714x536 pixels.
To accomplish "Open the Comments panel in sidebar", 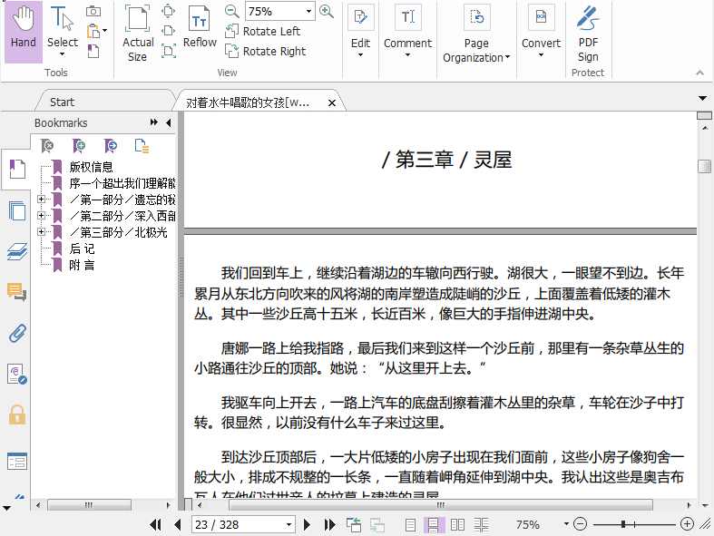I will pyautogui.click(x=16, y=292).
